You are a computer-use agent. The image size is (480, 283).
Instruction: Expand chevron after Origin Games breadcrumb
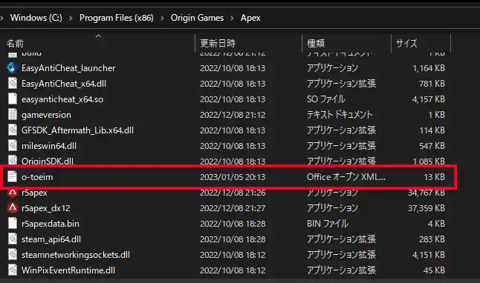[x=232, y=18]
